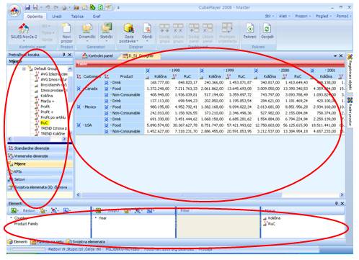The image size is (359, 260).
Task: Click the save icon in quick access toolbar
Action: [27, 7]
